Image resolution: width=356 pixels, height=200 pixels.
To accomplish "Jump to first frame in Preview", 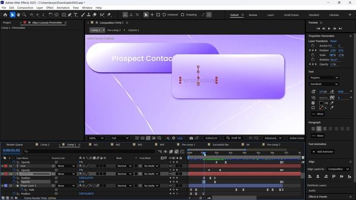I will coord(318,28).
